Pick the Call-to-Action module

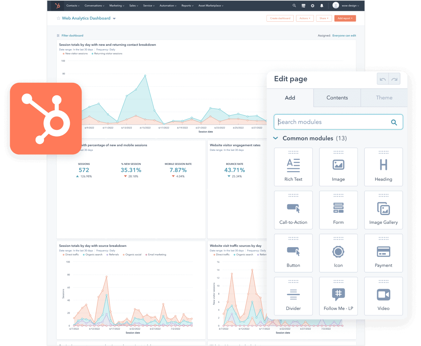point(293,210)
